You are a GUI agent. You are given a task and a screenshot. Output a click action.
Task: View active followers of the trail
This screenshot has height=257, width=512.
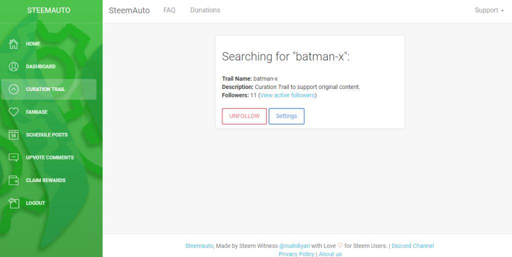coord(287,95)
